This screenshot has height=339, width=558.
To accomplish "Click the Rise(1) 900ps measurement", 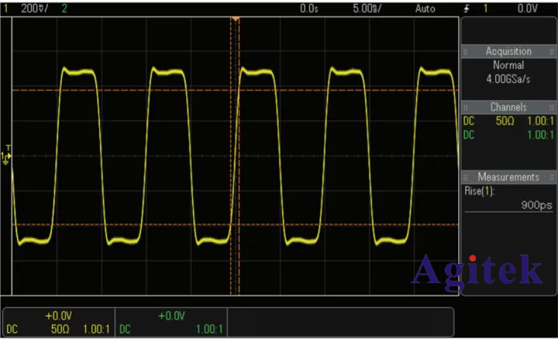I will 508,198.
